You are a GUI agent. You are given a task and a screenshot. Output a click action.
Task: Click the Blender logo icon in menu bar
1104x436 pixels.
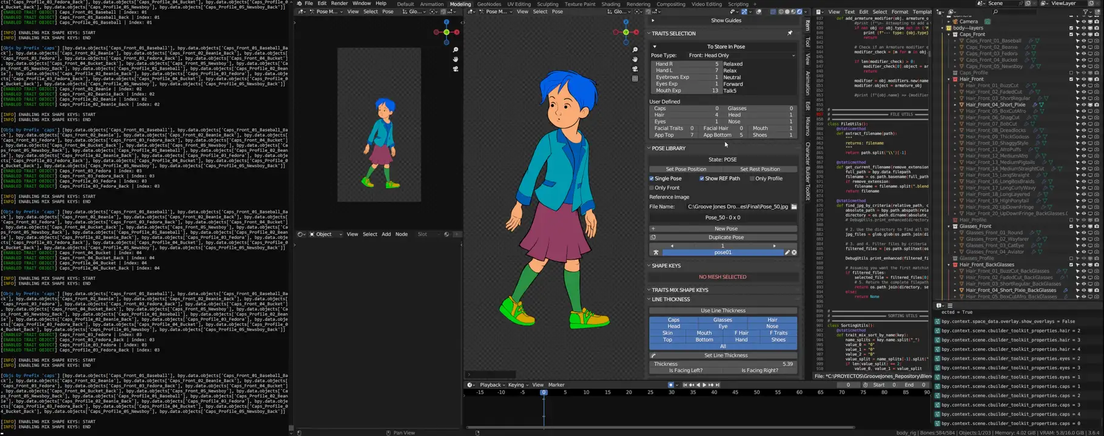point(298,4)
